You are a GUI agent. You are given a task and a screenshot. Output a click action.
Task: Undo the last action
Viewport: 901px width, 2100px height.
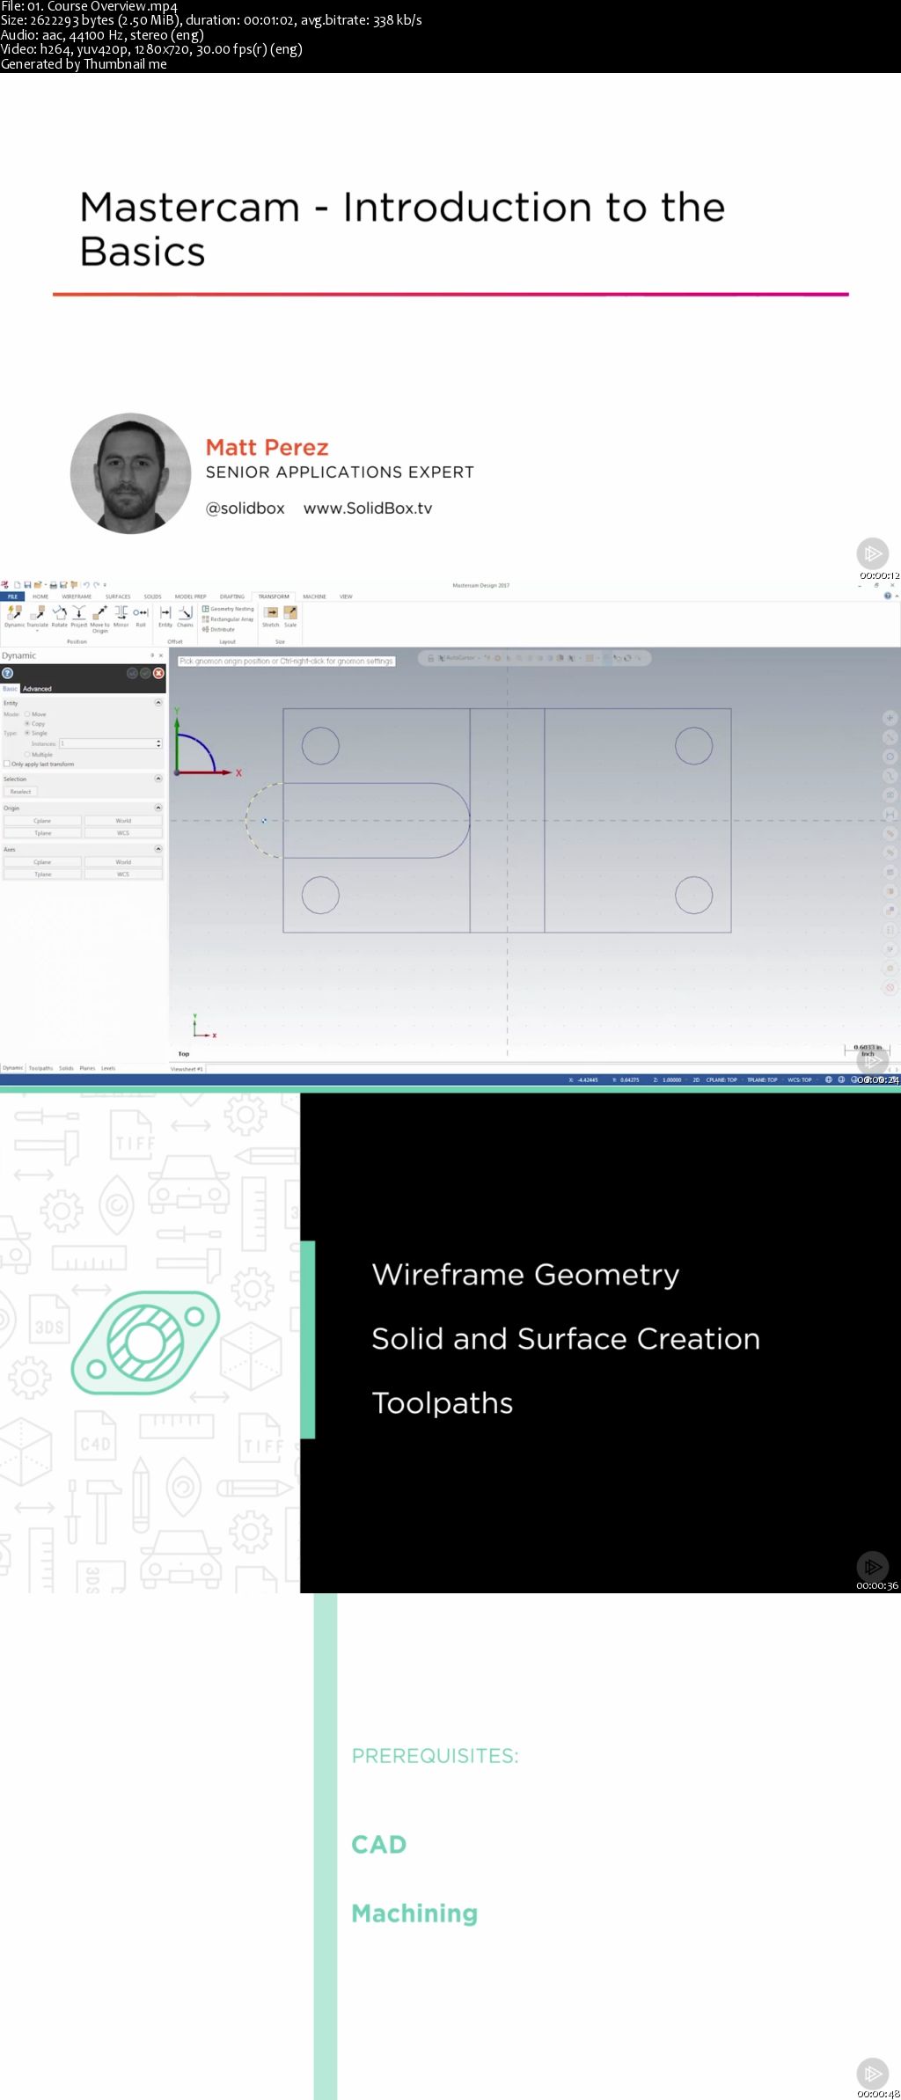pyautogui.click(x=86, y=584)
